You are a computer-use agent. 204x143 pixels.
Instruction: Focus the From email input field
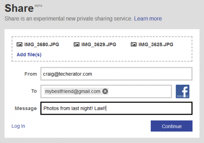pyautogui.click(x=116, y=74)
